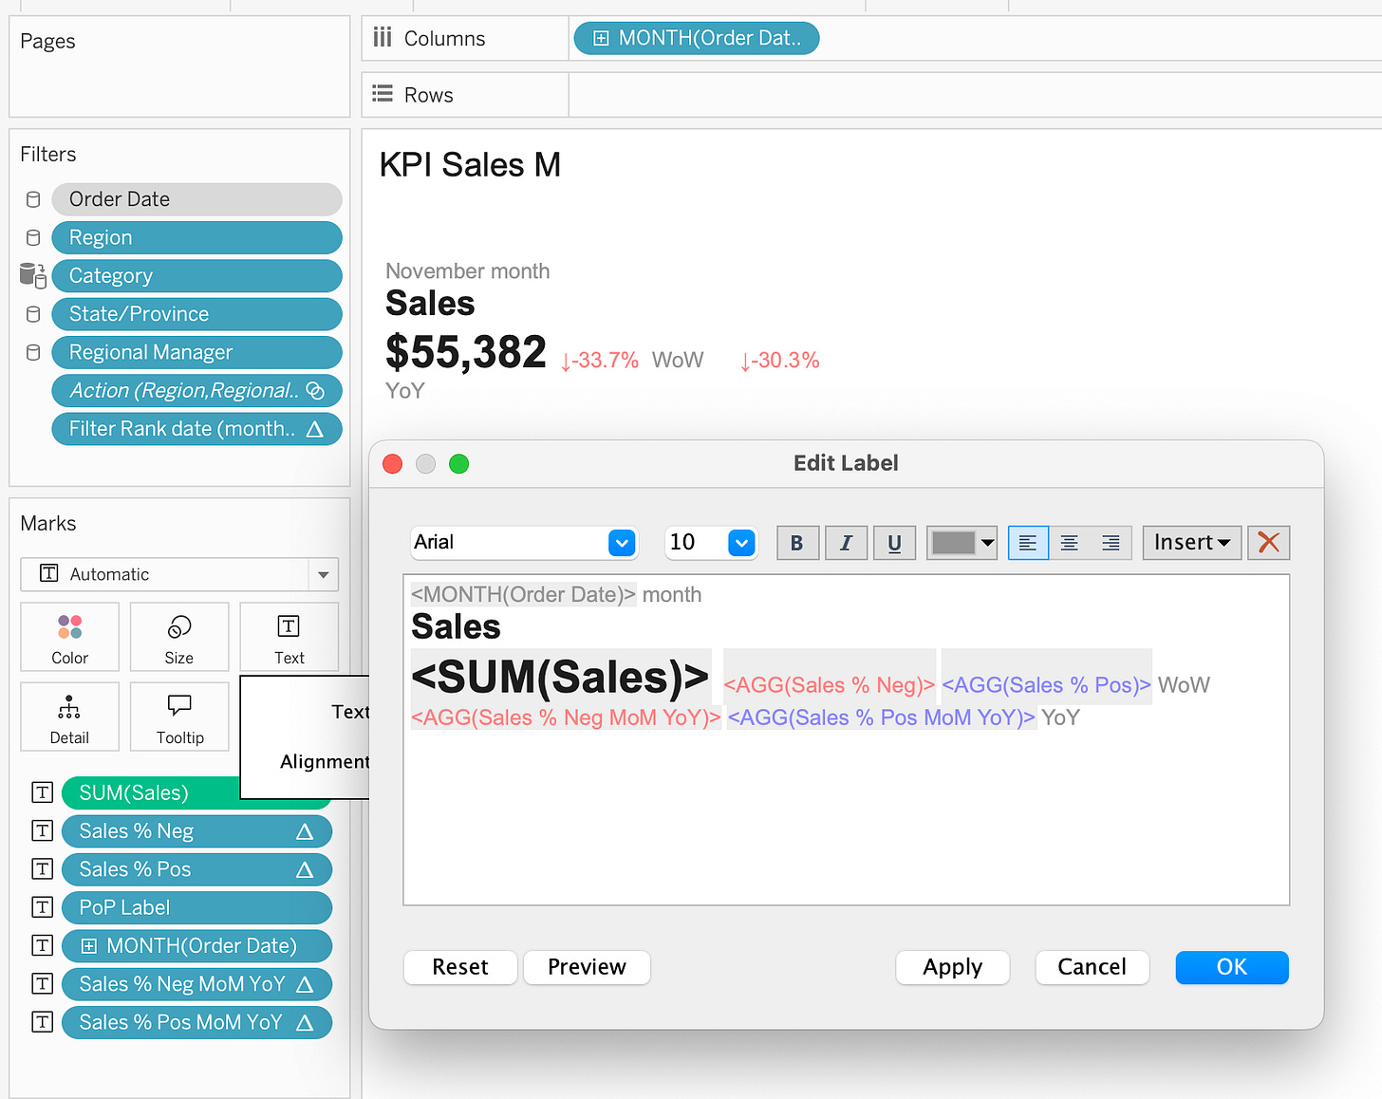
Task: Click the MONTH(Order Date) pill on Columns
Action: [x=697, y=38]
